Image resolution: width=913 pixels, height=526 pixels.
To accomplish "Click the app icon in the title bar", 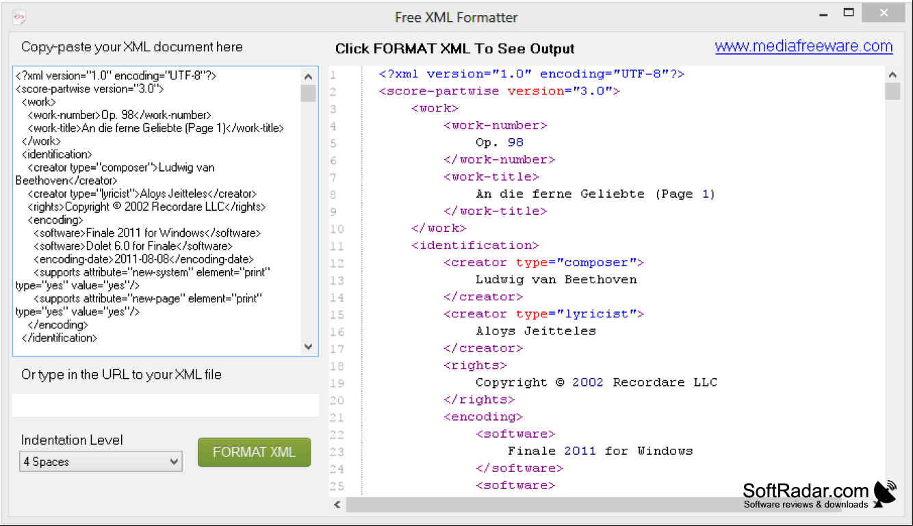I will tap(19, 18).
